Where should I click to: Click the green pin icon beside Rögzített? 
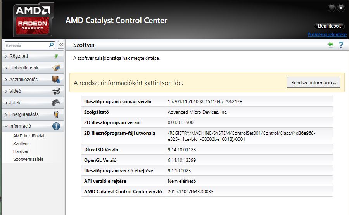(56, 56)
